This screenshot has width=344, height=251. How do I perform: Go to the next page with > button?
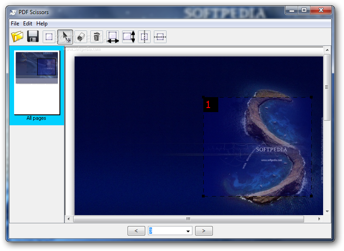coord(204,231)
